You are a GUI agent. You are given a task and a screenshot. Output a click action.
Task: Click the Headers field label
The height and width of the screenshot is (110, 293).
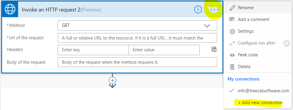(x=15, y=50)
